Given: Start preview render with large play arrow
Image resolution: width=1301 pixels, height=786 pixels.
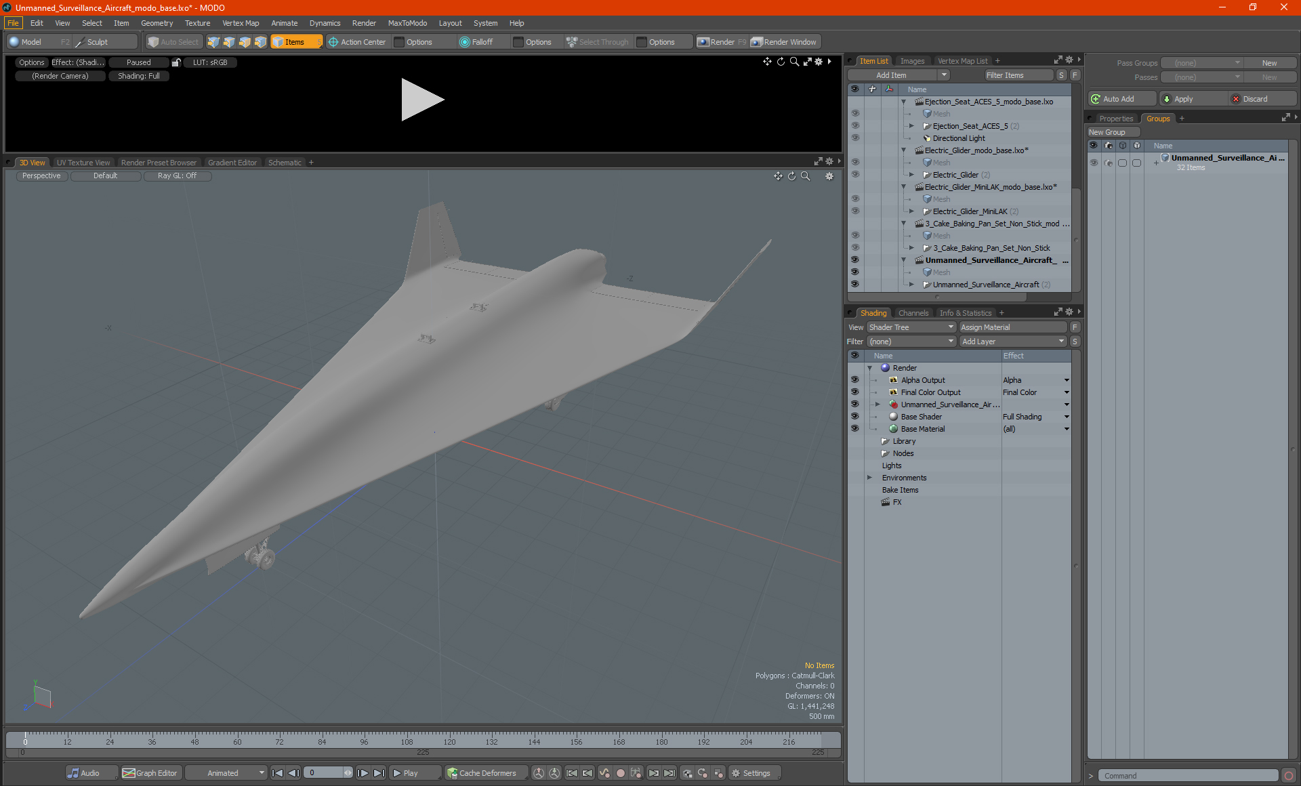Looking at the screenshot, I should [x=422, y=100].
